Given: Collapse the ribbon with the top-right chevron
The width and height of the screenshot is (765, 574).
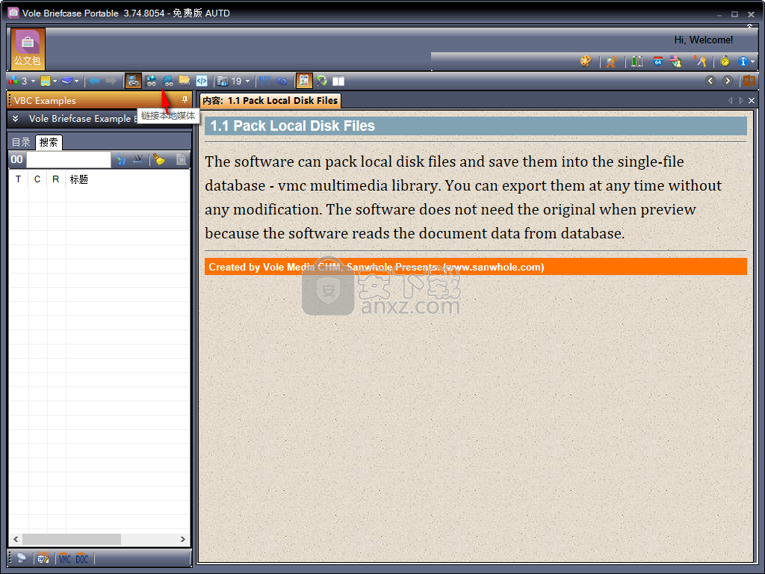Looking at the screenshot, I should (x=750, y=26).
